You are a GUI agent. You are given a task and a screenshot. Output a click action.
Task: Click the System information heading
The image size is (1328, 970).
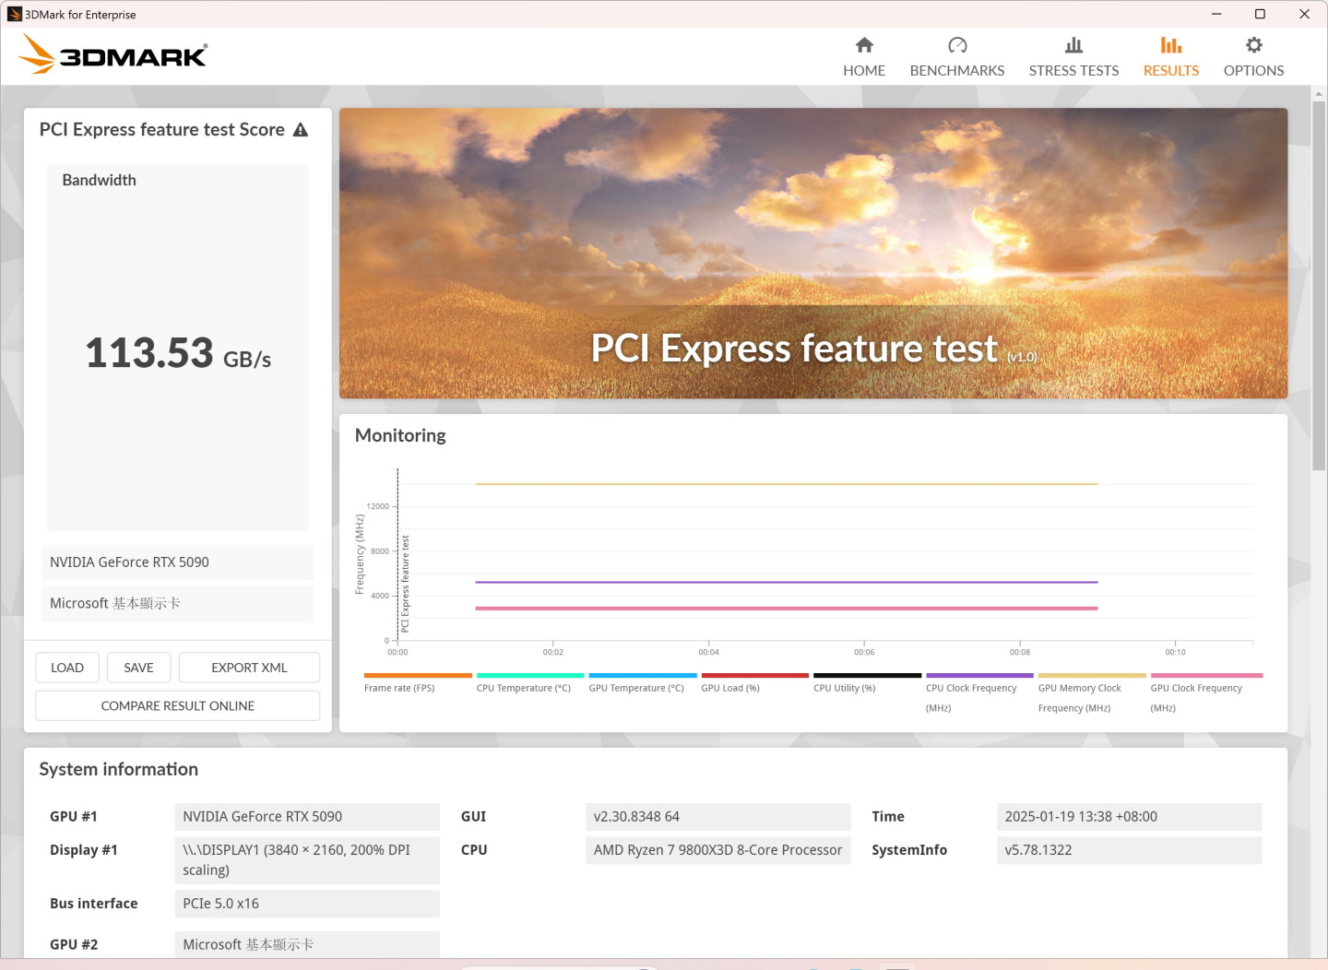[x=119, y=769]
